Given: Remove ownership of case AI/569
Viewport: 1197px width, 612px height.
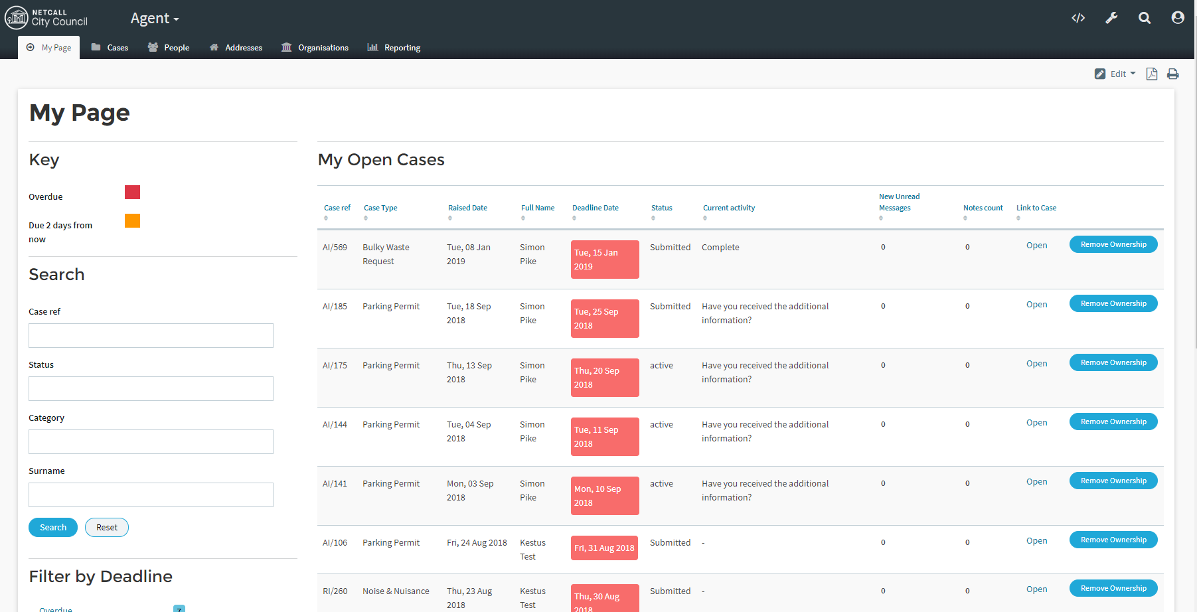Looking at the screenshot, I should pos(1113,244).
